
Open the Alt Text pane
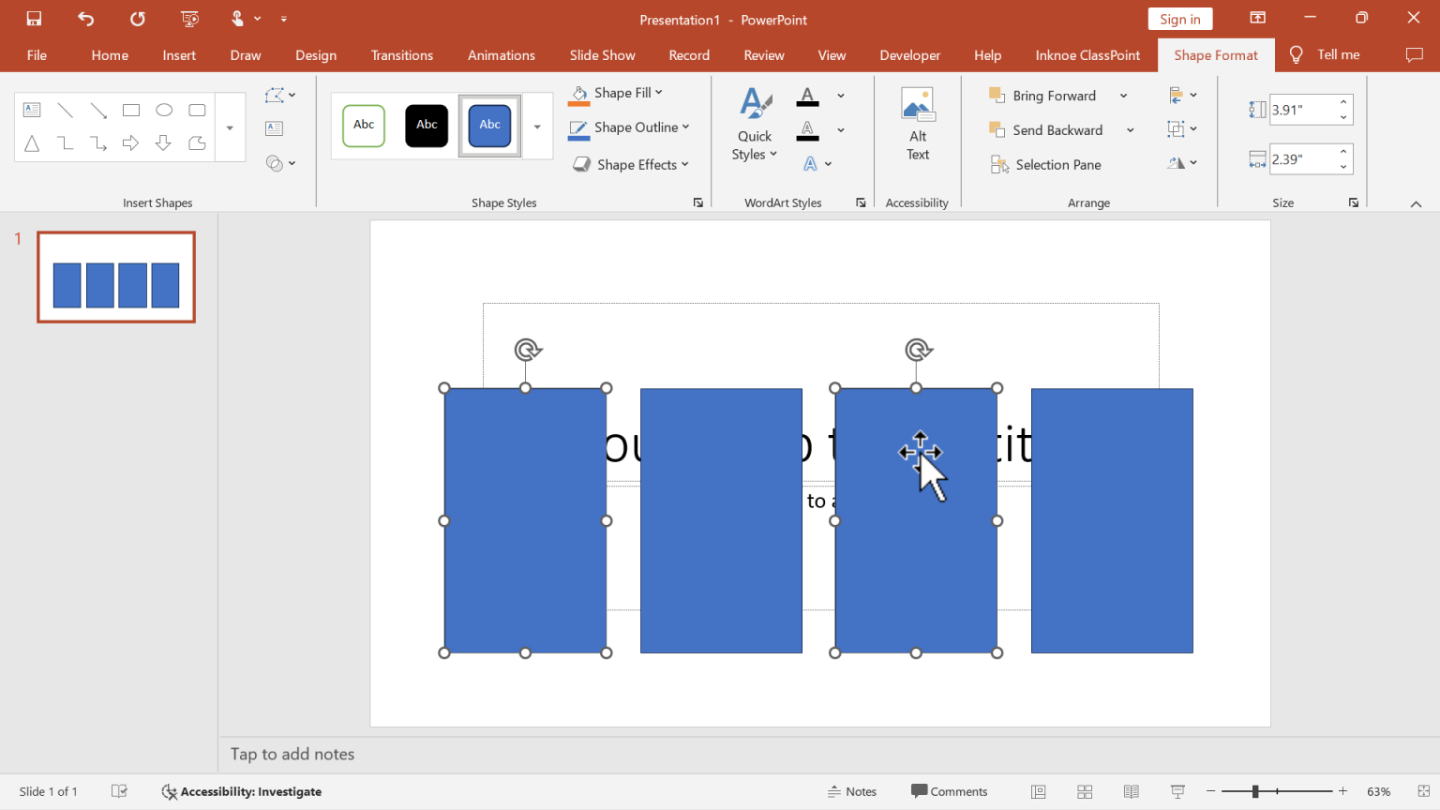click(917, 123)
